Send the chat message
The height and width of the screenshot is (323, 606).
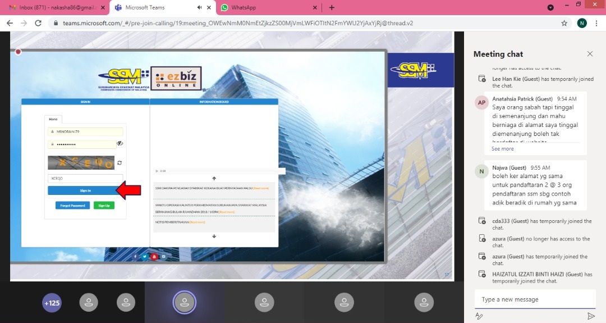(590, 316)
